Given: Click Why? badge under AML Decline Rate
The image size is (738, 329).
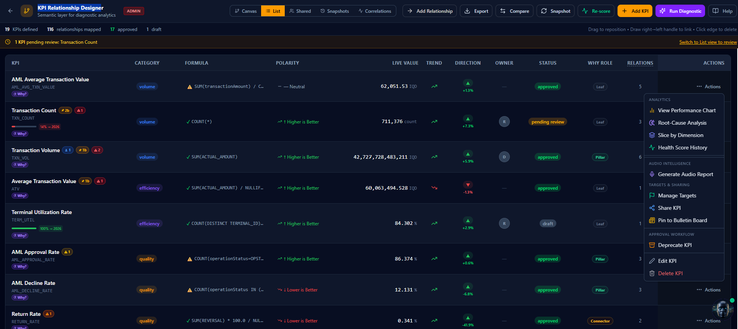Looking at the screenshot, I should tap(20, 298).
